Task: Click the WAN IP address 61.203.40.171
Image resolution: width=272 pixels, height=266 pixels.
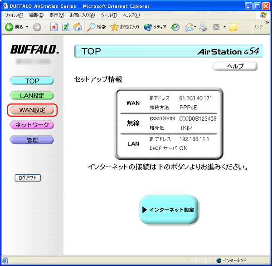Action: [x=195, y=99]
